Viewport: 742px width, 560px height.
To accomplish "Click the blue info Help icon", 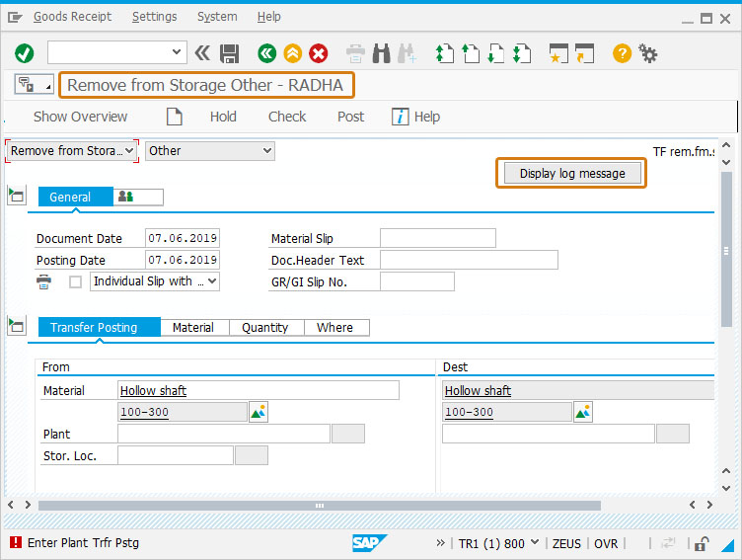I will [x=400, y=117].
